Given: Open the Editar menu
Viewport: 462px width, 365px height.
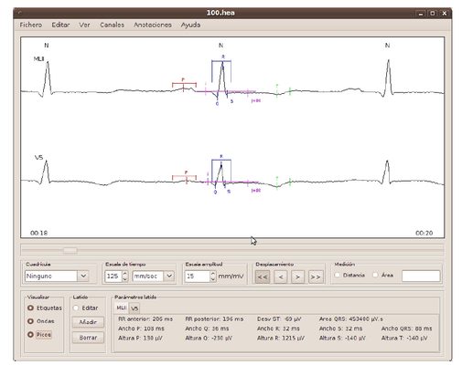Looking at the screenshot, I should [60, 25].
